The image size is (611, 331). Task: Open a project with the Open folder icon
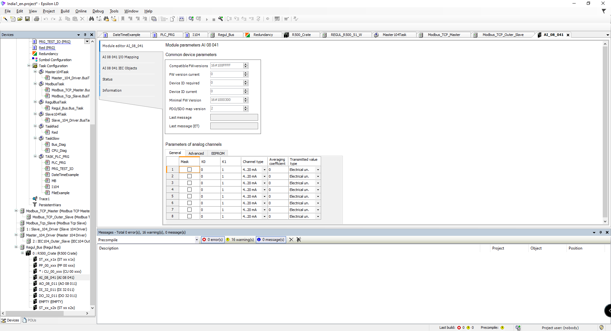coord(20,19)
